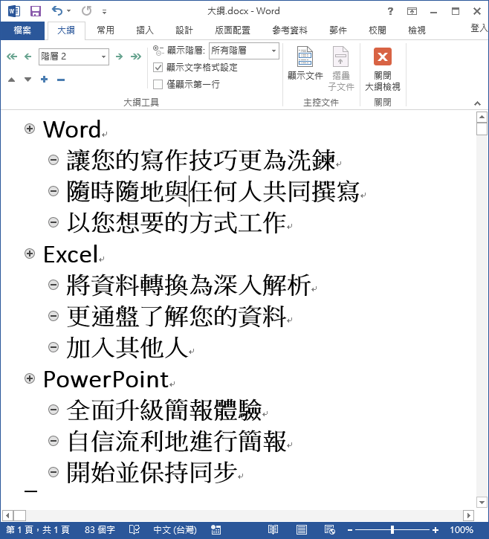
Task: Click the Undo arrow icon
Action: coord(57,11)
